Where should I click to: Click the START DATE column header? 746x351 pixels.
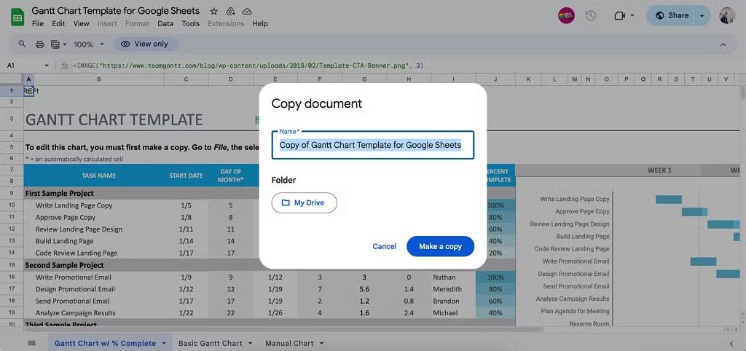click(186, 175)
